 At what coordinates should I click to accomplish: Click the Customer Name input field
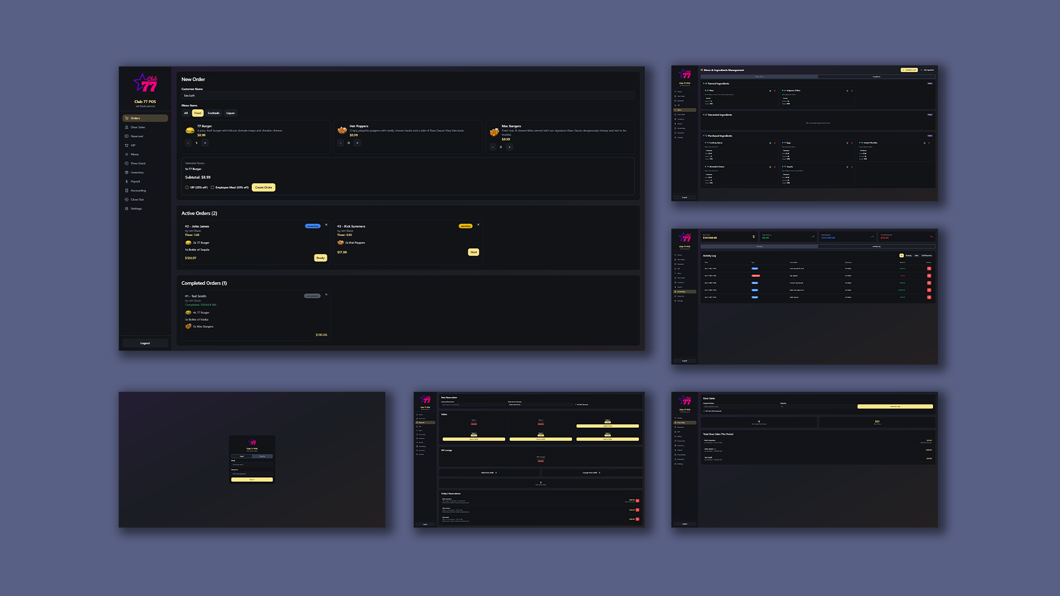pos(407,95)
